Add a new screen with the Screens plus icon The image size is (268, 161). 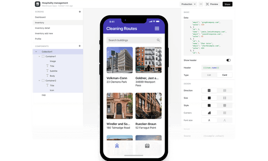pyautogui.click(x=80, y=12)
